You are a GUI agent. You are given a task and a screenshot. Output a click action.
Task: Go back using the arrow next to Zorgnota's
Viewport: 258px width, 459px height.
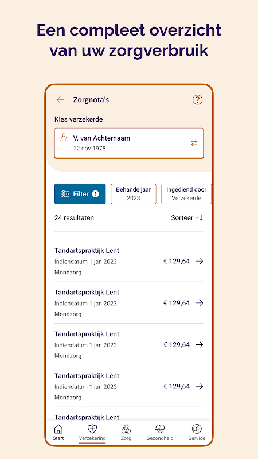coord(60,100)
